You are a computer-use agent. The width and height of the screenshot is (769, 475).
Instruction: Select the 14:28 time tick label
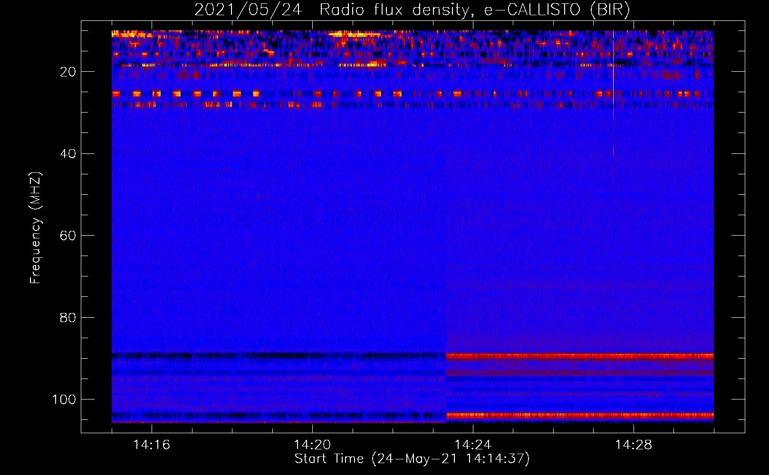(x=634, y=445)
